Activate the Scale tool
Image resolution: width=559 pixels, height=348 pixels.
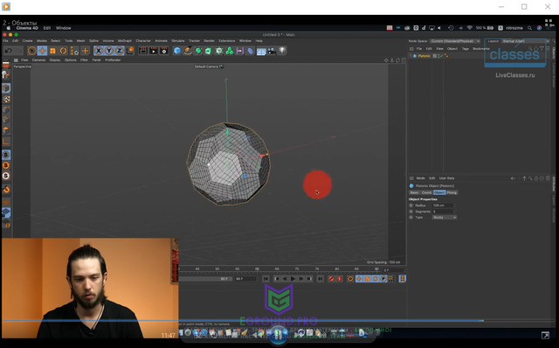coord(52,51)
